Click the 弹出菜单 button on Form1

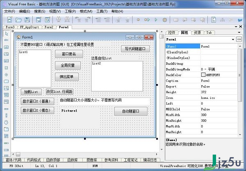coord(67,77)
